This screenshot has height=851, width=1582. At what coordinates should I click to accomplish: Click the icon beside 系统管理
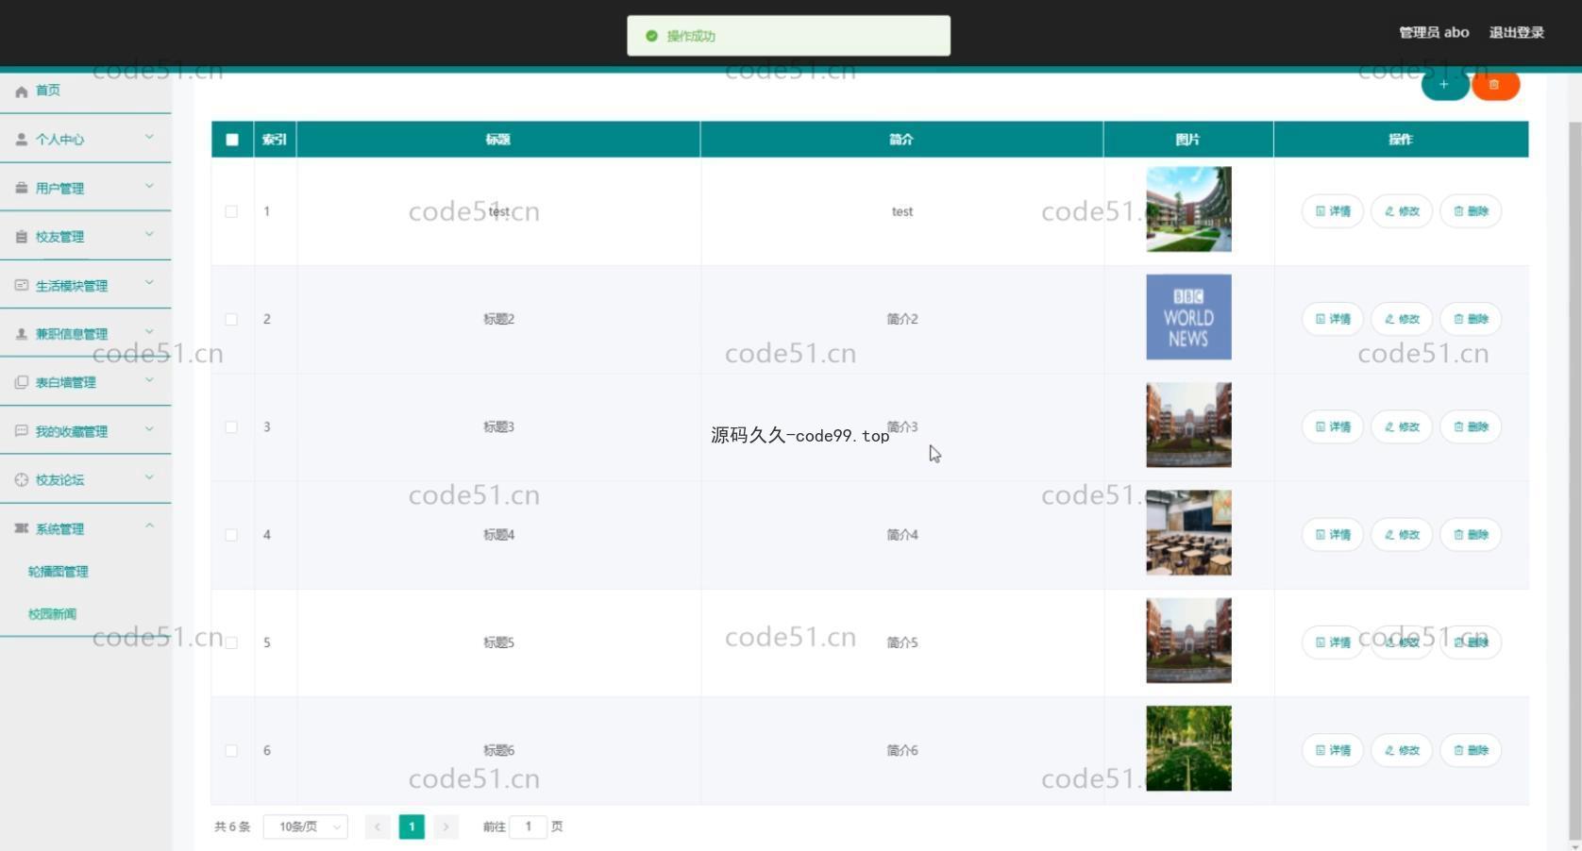tap(22, 528)
